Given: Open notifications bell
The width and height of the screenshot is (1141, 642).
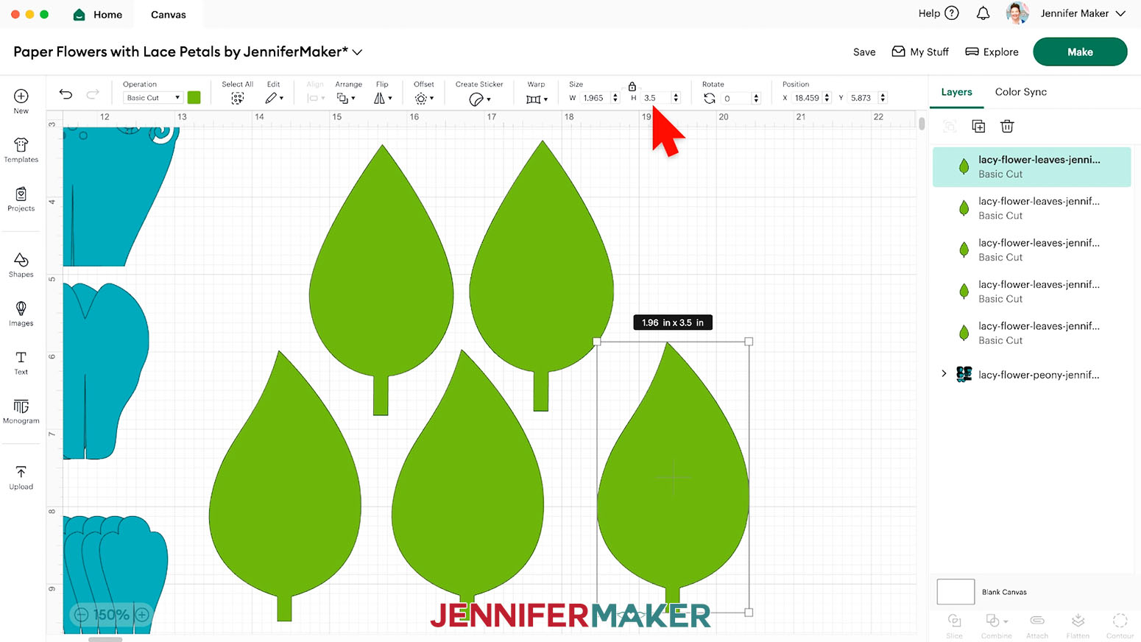Looking at the screenshot, I should point(983,13).
